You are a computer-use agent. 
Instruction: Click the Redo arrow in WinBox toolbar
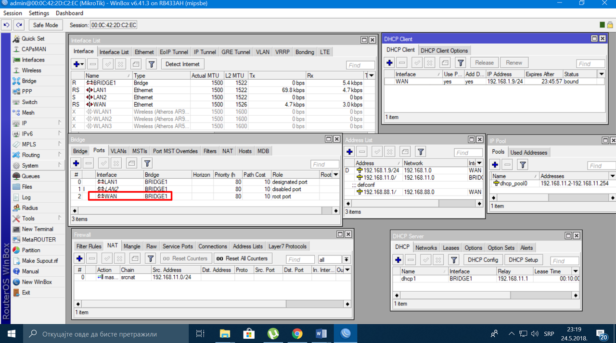coord(19,25)
